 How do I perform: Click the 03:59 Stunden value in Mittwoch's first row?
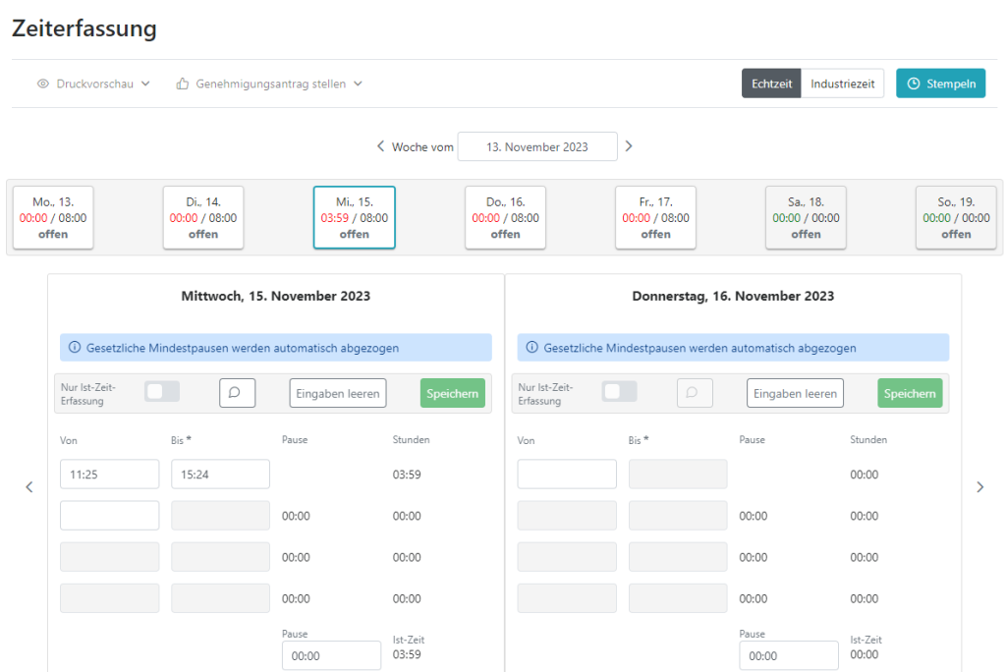pyautogui.click(x=407, y=475)
